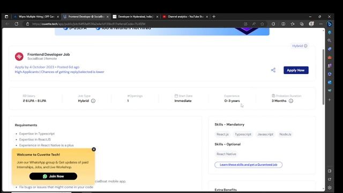
Task: Click the page vertical scrollbar thumb
Action: click(x=323, y=77)
